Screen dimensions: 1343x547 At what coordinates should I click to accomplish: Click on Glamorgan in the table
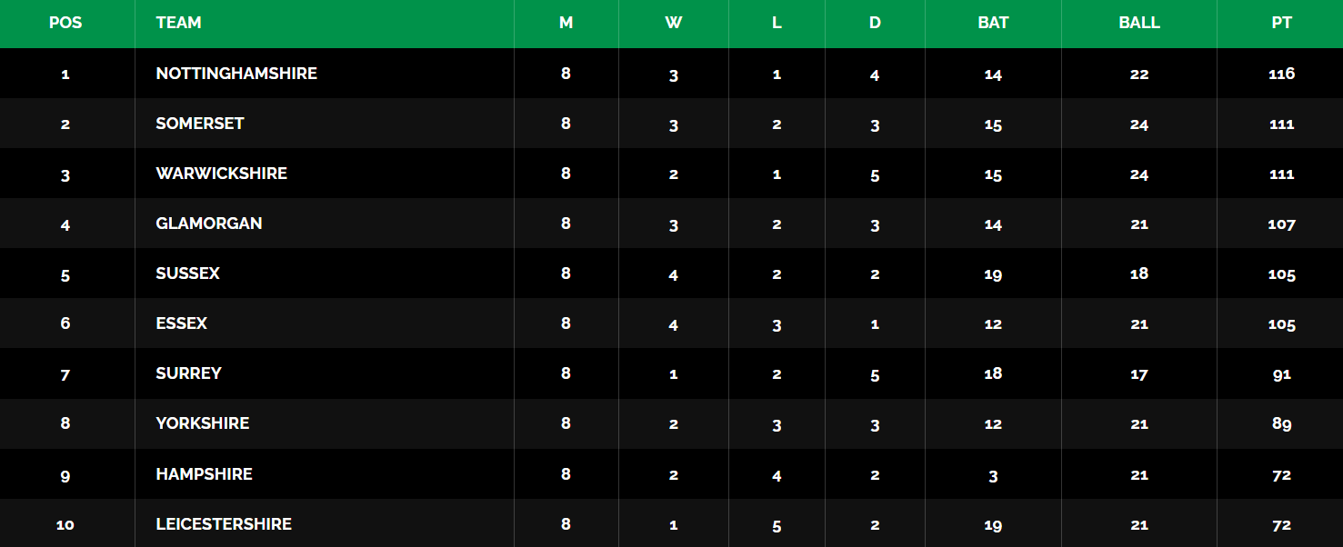coord(209,224)
